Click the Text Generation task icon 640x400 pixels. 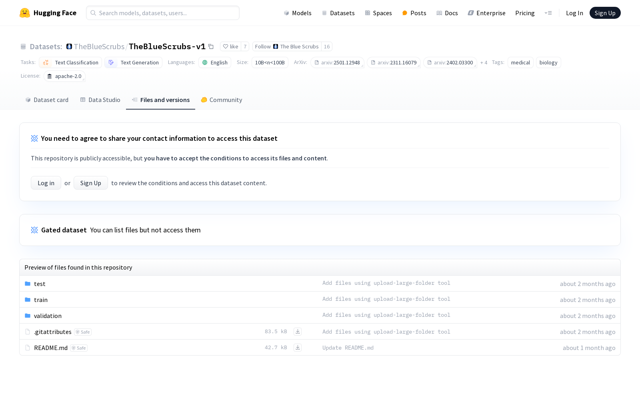click(111, 62)
